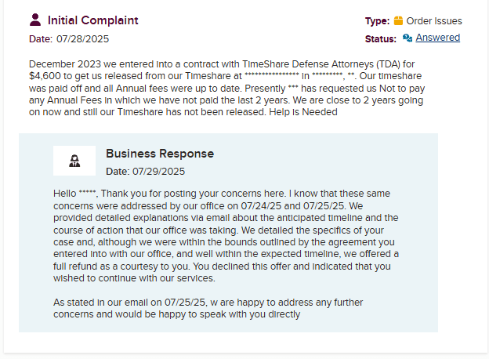Viewport: 489px width, 359px height.
Task: Open the Answered status link
Action: (x=437, y=38)
